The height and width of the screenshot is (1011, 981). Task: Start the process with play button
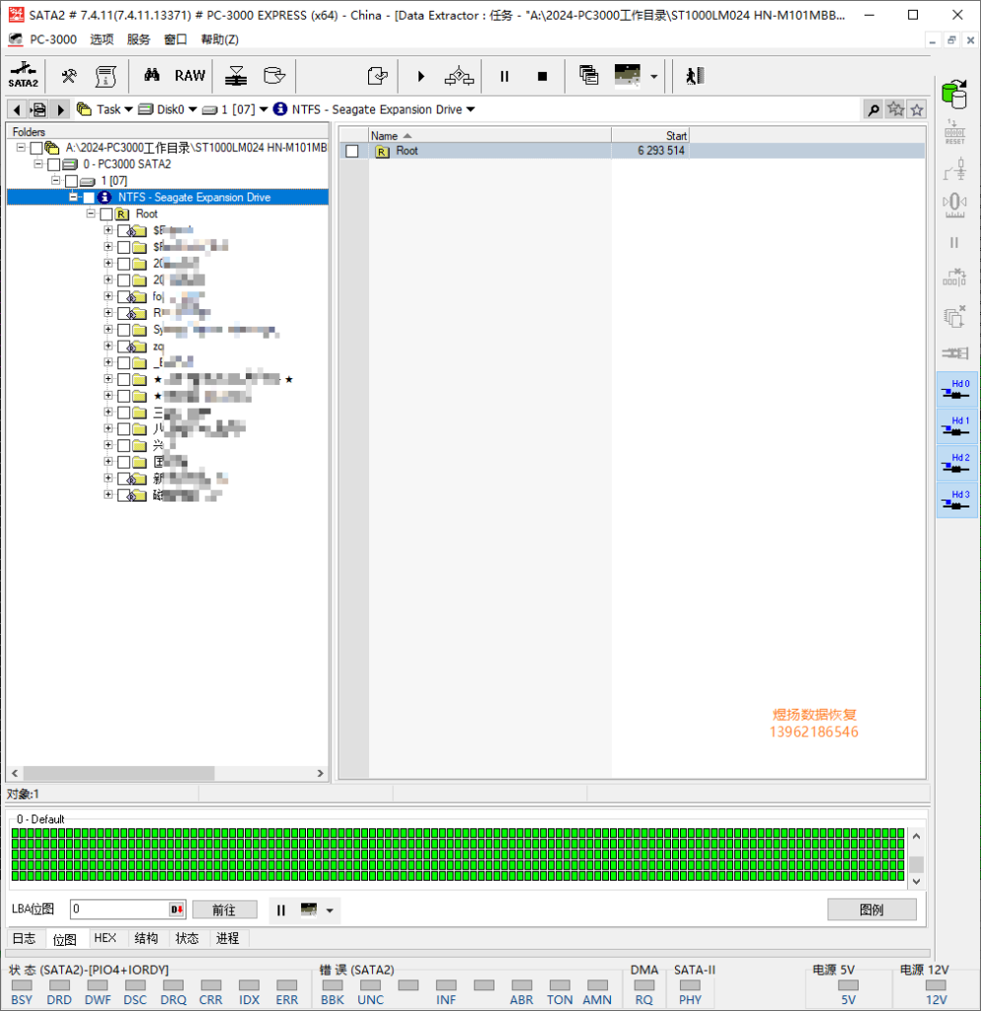[420, 77]
